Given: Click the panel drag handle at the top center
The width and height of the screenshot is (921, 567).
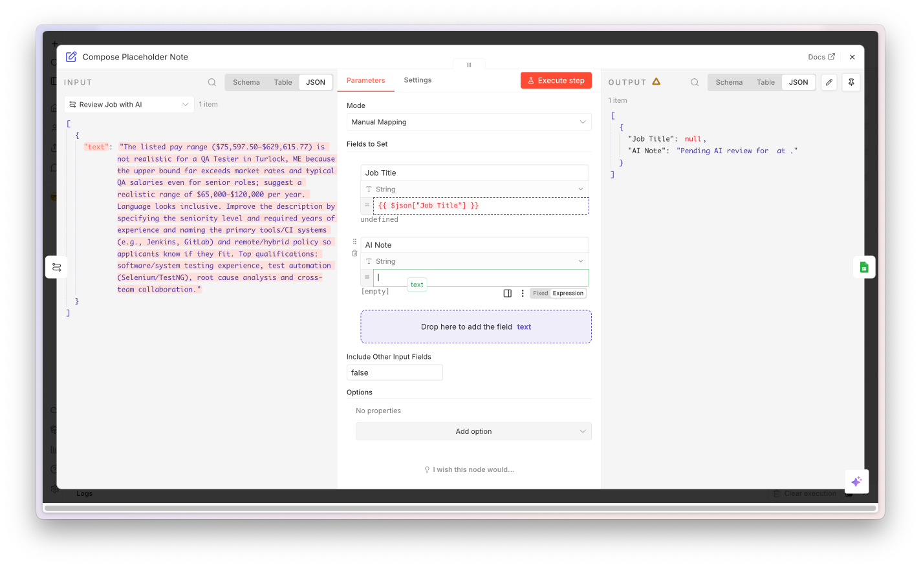Looking at the screenshot, I should point(469,65).
